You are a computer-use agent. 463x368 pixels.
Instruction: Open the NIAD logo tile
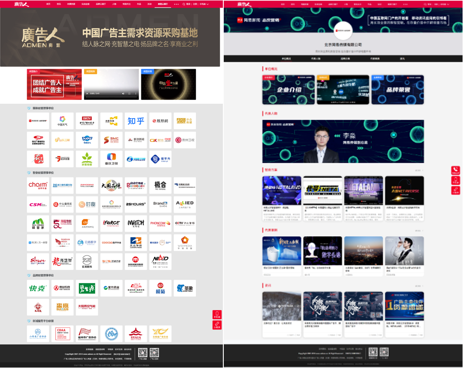tap(160, 262)
